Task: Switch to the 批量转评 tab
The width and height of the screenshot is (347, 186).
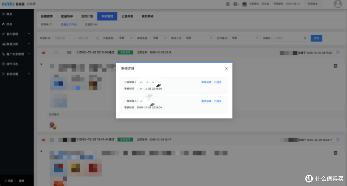Action: pyautogui.click(x=67, y=16)
